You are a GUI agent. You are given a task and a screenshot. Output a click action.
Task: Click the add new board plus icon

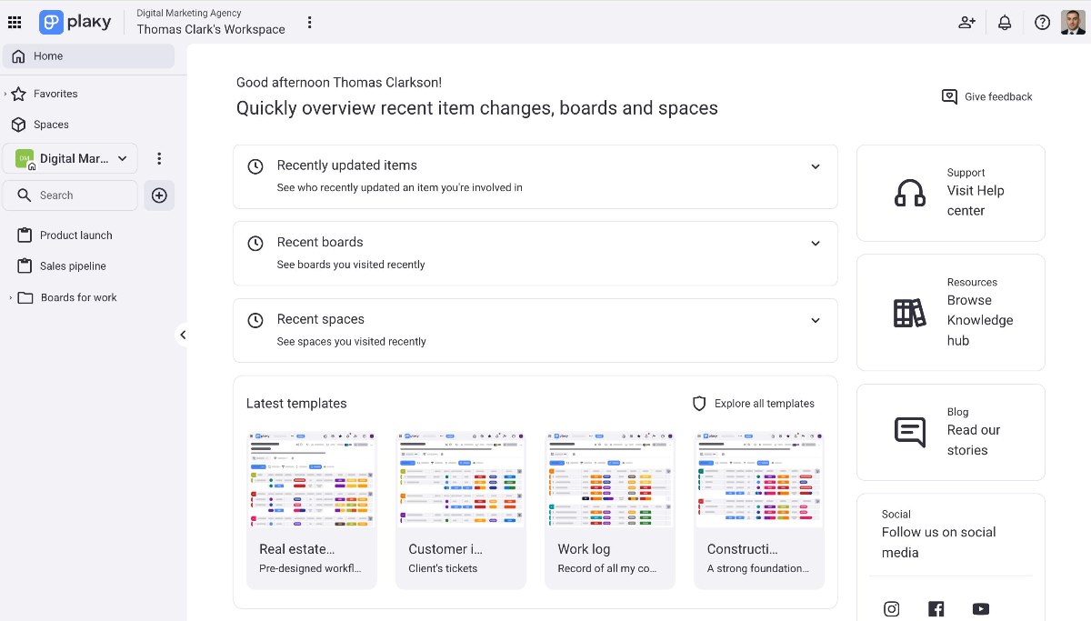tap(159, 195)
